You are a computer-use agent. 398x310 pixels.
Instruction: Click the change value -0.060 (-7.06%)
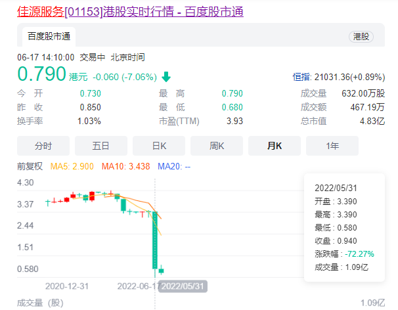[125, 77]
